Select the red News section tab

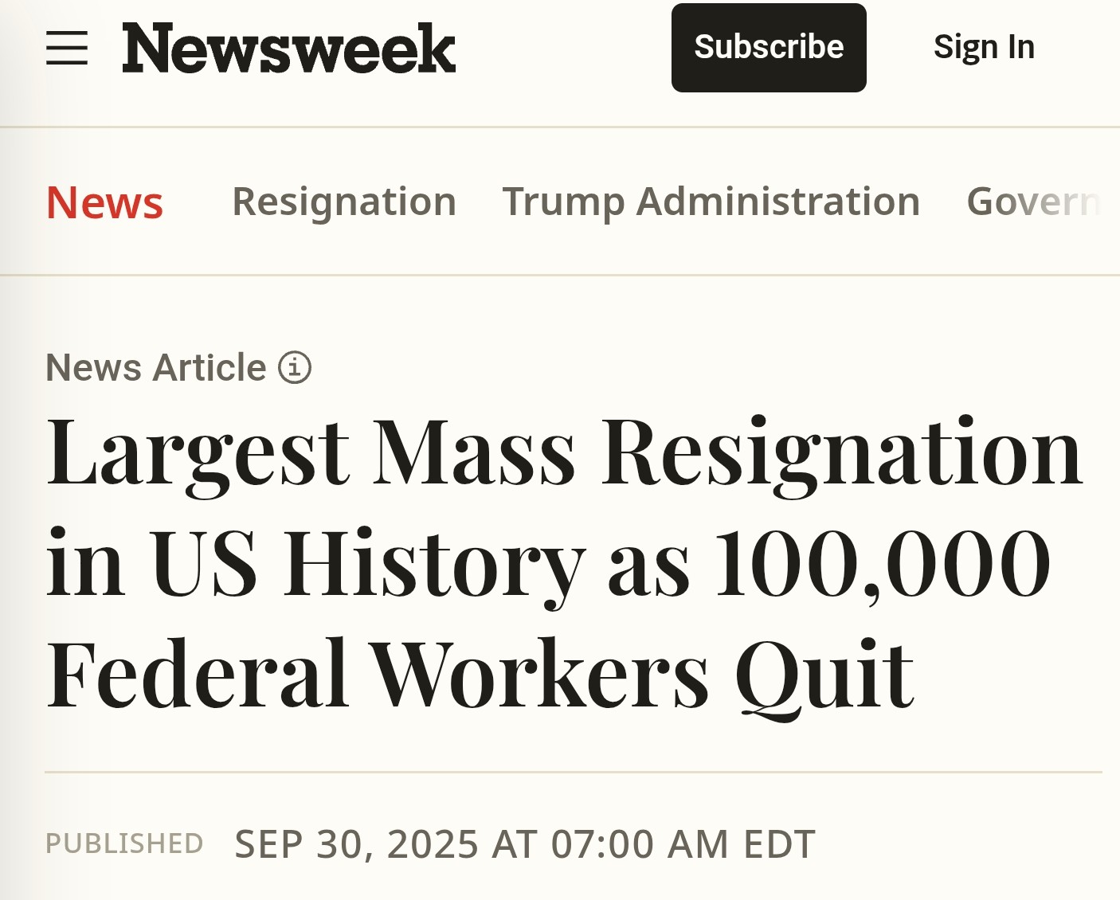point(104,202)
